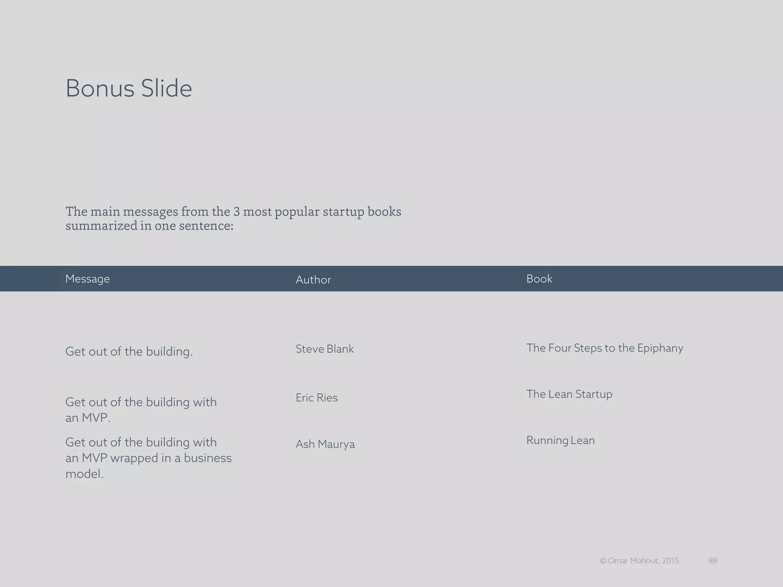Select the Message column header
The width and height of the screenshot is (783, 587).
(88, 279)
